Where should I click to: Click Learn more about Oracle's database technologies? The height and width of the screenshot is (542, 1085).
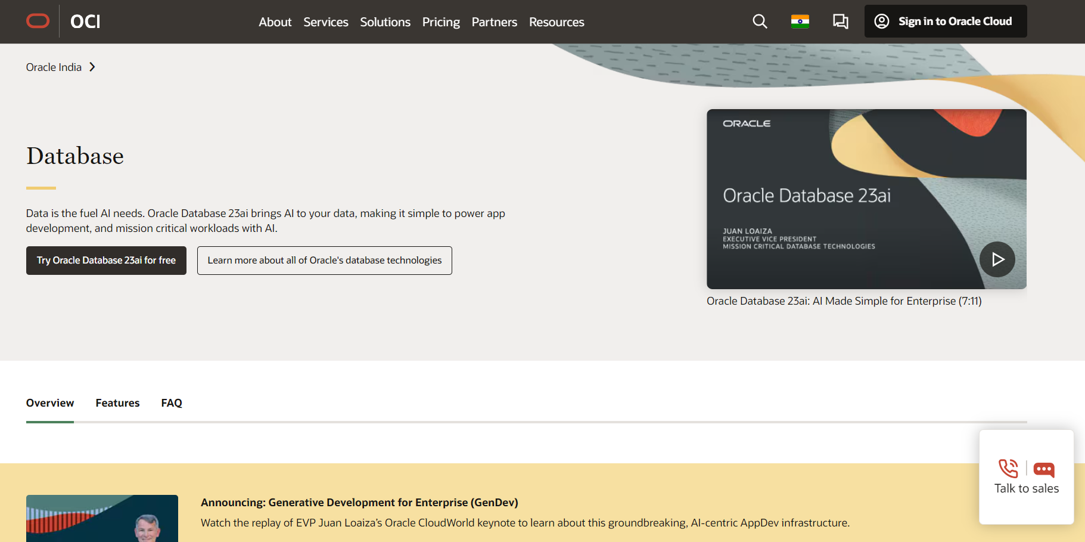pos(325,261)
